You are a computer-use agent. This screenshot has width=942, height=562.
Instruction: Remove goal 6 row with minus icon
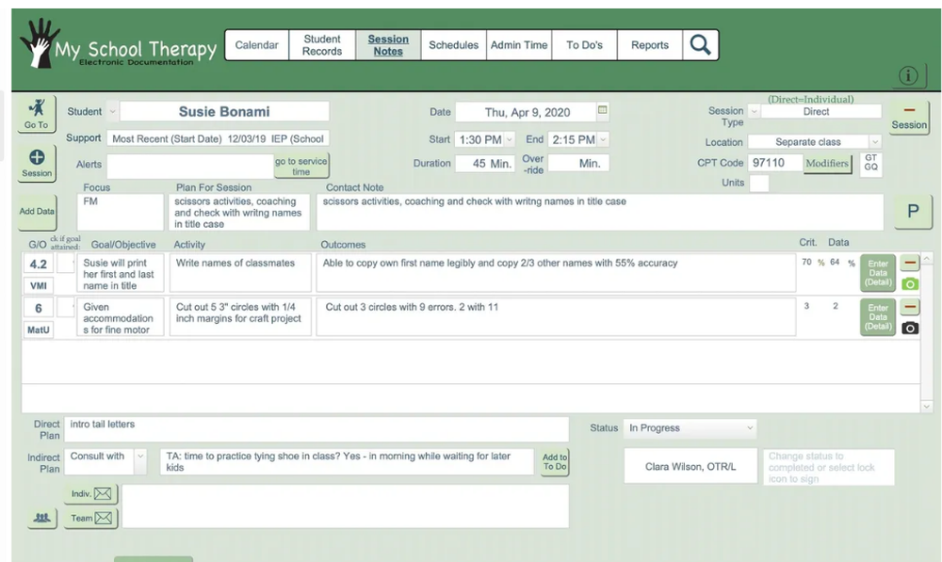point(910,307)
